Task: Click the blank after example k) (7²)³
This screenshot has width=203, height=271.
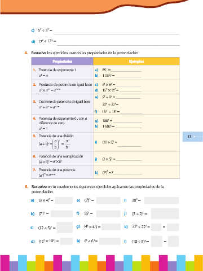Action: pos(127,174)
